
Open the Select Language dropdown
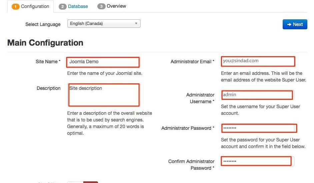[104, 24]
